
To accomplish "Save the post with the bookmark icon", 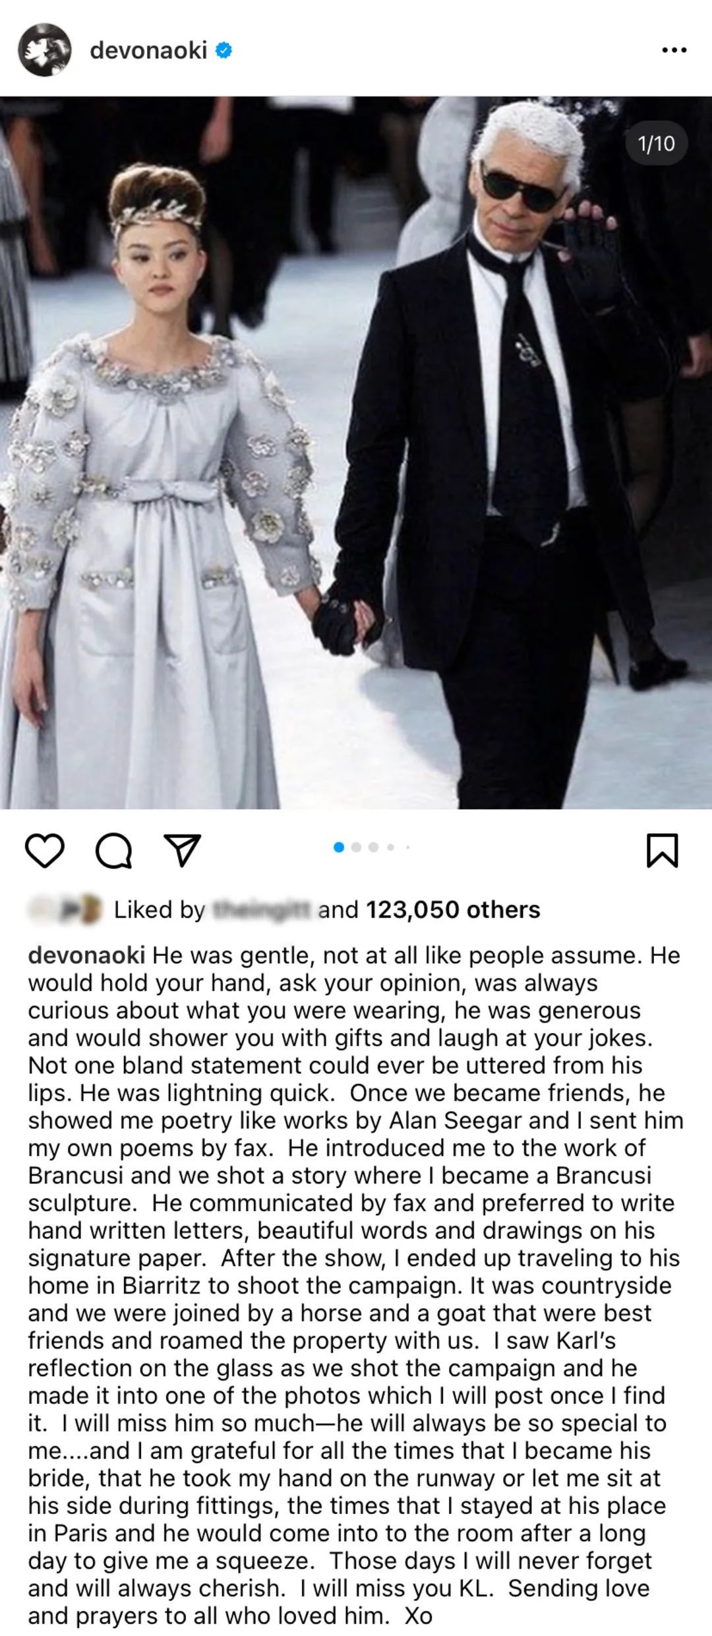I will tap(663, 850).
